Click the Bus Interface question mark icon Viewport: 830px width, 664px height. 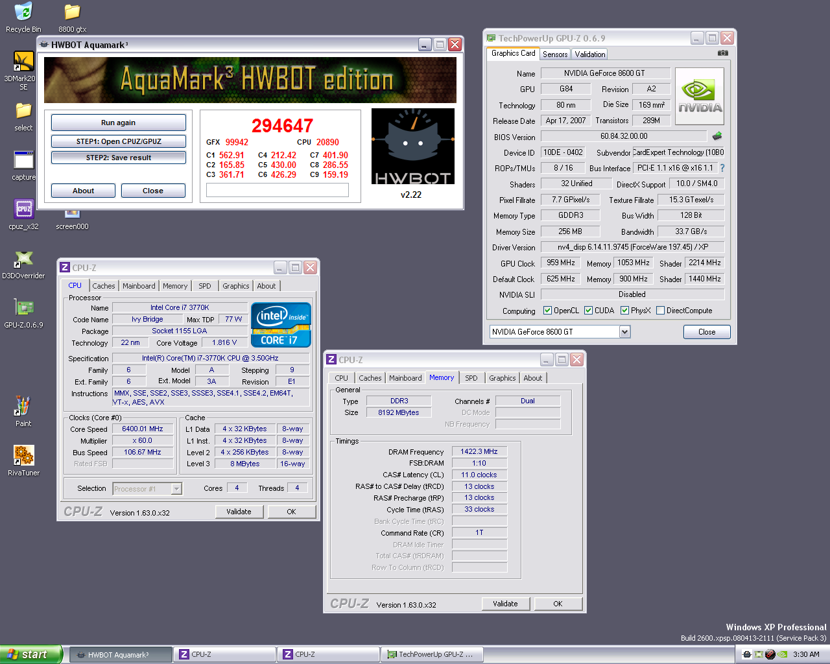(x=722, y=168)
